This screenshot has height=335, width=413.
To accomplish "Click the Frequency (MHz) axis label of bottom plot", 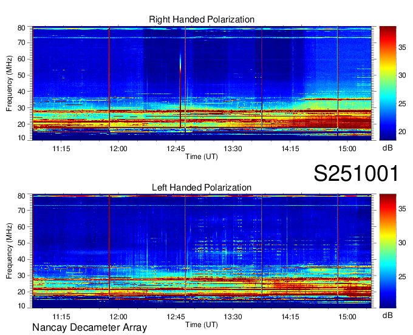I will [x=10, y=251].
